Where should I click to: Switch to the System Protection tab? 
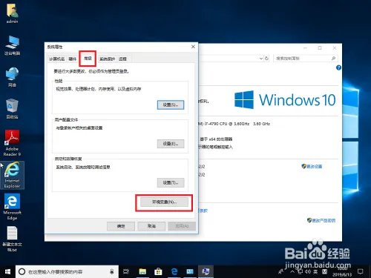coord(107,59)
